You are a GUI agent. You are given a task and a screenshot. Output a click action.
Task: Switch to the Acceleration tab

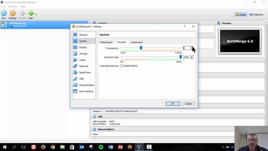point(137,42)
